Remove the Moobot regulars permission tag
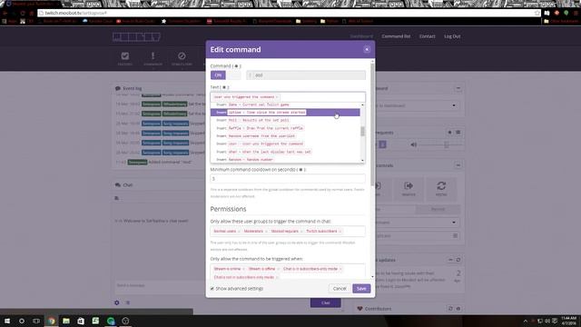This screenshot has height=327, width=581. (x=301, y=232)
